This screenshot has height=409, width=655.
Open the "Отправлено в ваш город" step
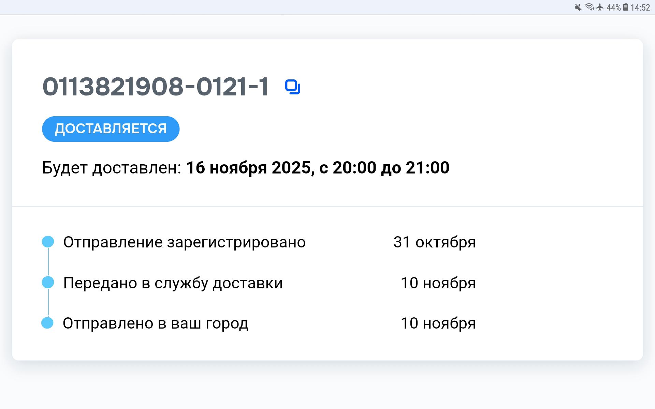[156, 323]
